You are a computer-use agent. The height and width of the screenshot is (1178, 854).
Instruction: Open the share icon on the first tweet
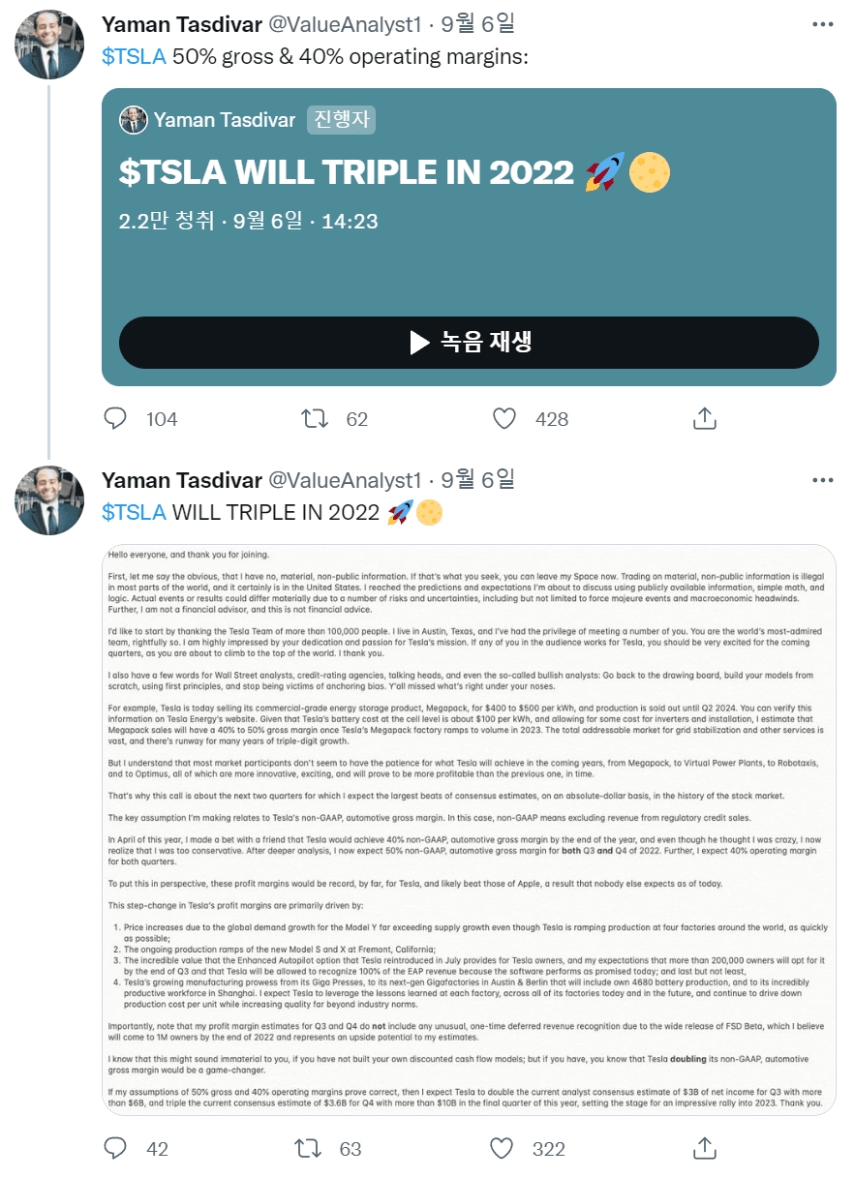[704, 418]
